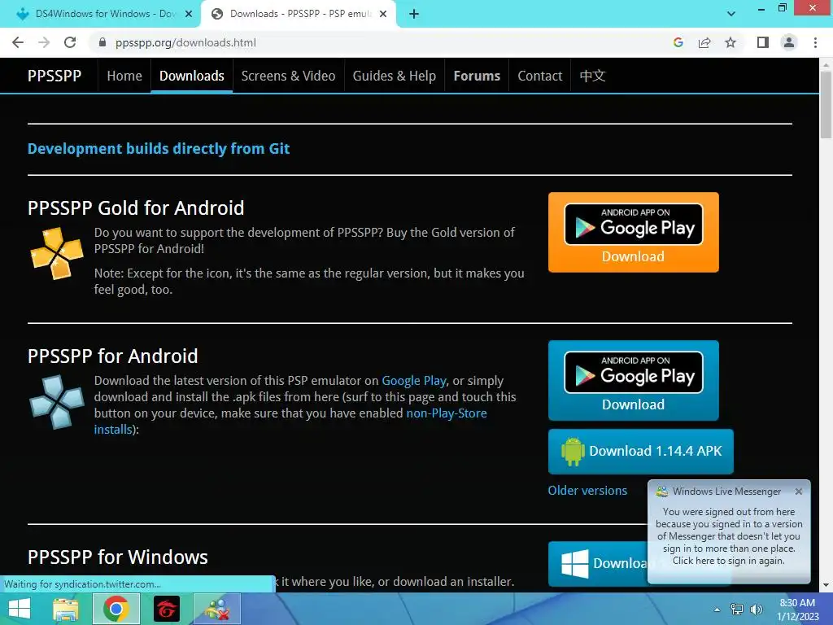This screenshot has height=625, width=833.
Task: Click the blue PPSSPP Android icon
Action: click(56, 402)
